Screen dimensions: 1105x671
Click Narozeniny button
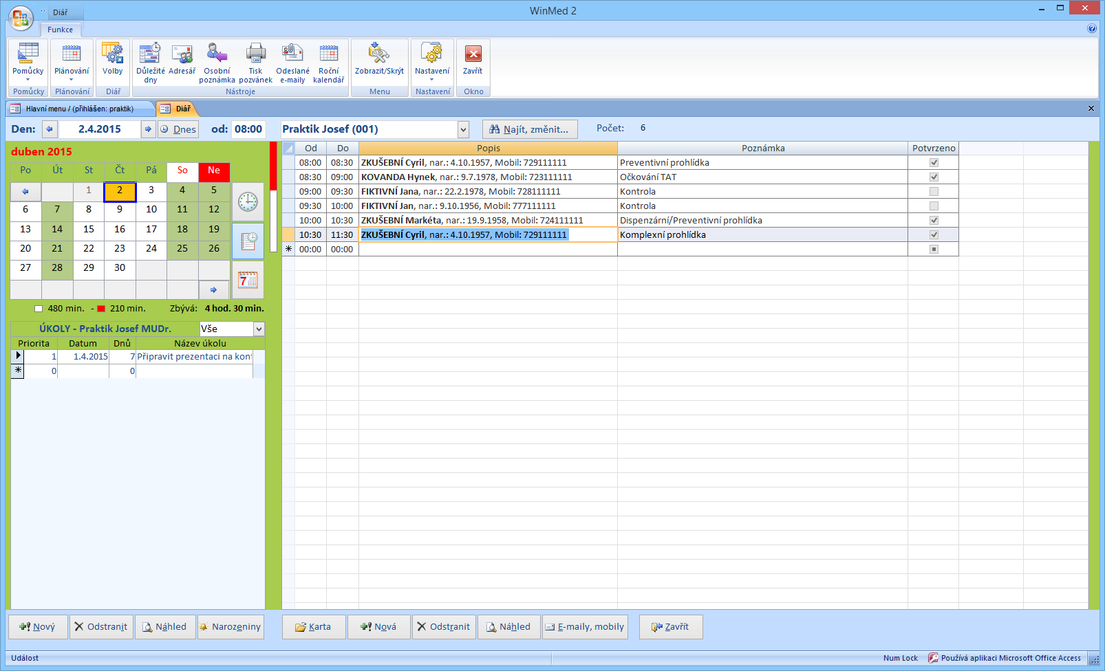tap(230, 627)
